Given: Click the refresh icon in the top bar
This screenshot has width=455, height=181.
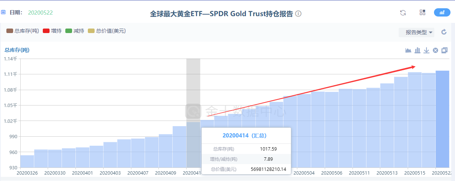Looking at the screenshot, I should point(403,12).
